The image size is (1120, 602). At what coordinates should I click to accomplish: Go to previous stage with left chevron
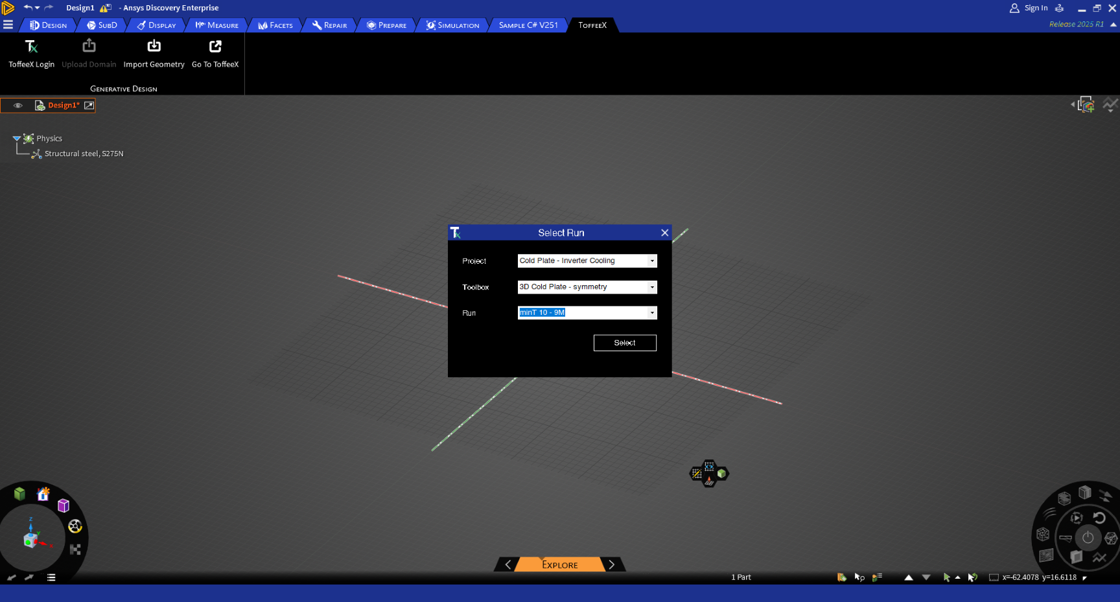(508, 564)
